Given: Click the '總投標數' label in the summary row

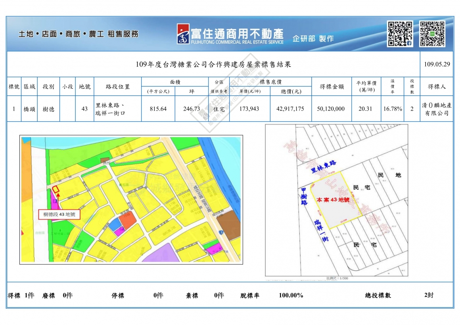Looking at the screenshot, I should point(378,295).
